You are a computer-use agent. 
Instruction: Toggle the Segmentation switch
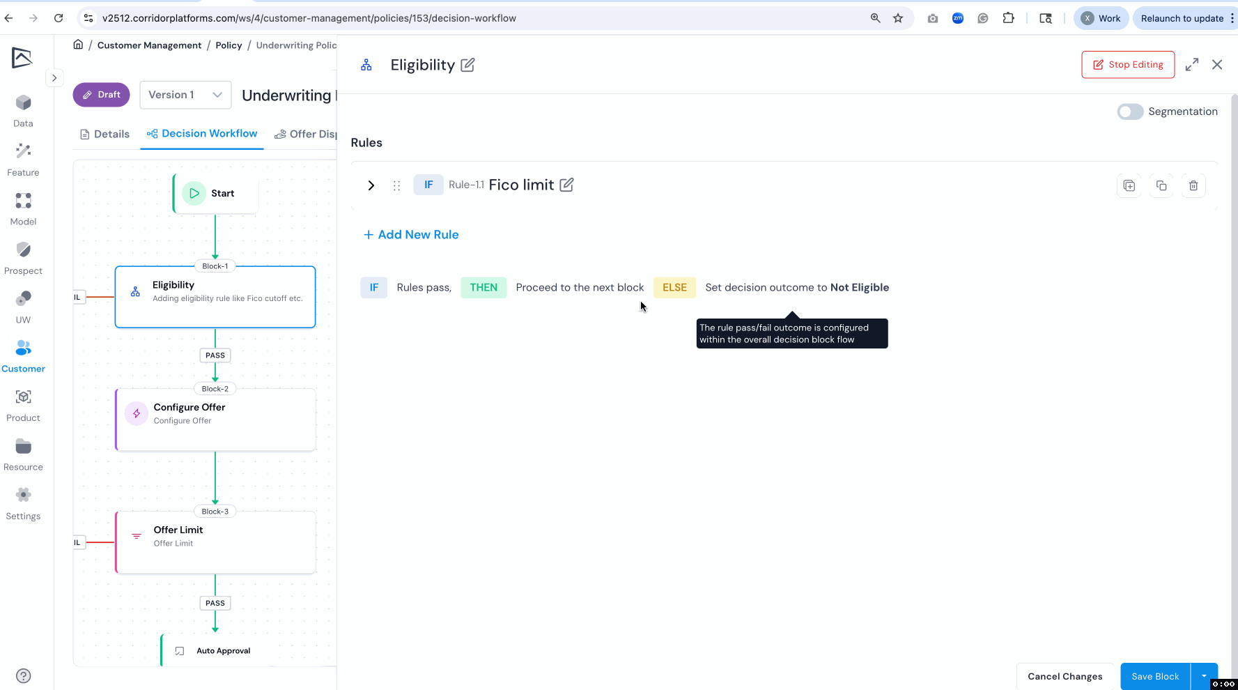[1129, 112]
